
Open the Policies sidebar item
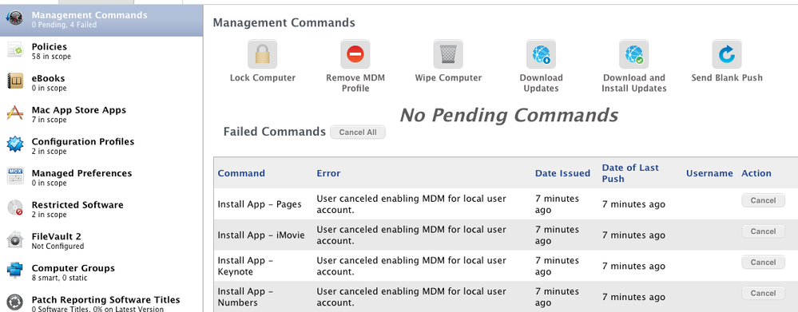coord(101,51)
